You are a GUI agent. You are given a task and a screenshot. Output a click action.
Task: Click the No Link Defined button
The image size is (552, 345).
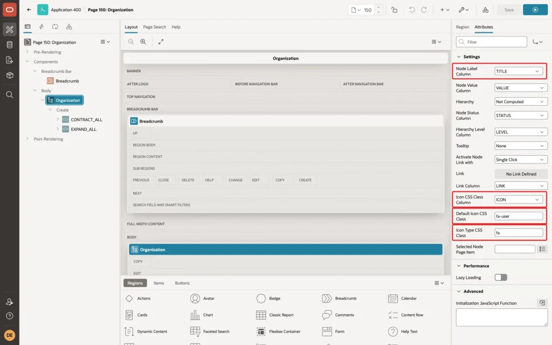(521, 174)
